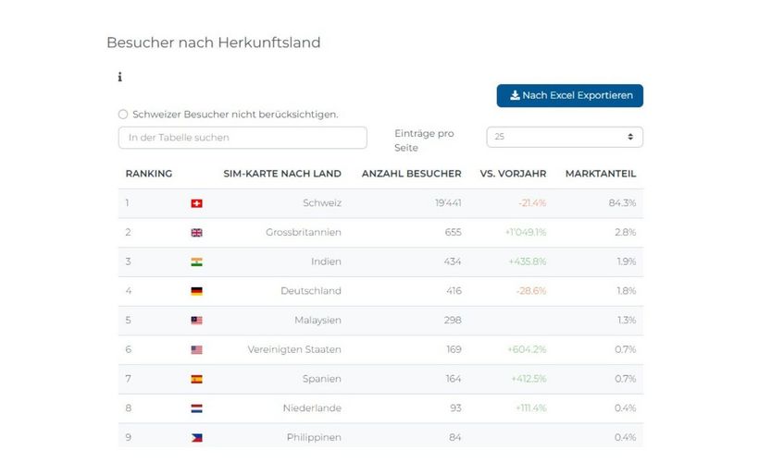
Task: Enable 'Schweizer Besucher nicht berücksichtigen' radio option
Action: pyautogui.click(x=123, y=115)
